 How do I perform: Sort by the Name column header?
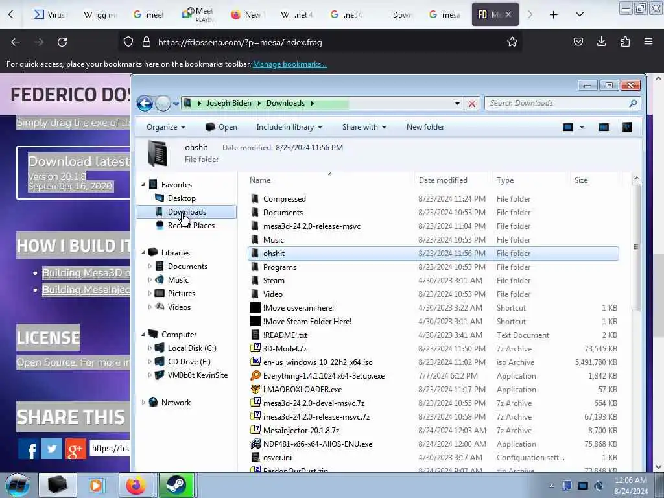(259, 180)
